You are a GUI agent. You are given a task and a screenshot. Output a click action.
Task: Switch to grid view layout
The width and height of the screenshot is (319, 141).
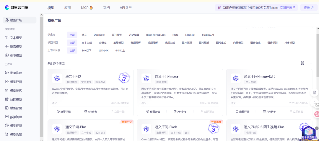pyautogui.click(x=302, y=63)
